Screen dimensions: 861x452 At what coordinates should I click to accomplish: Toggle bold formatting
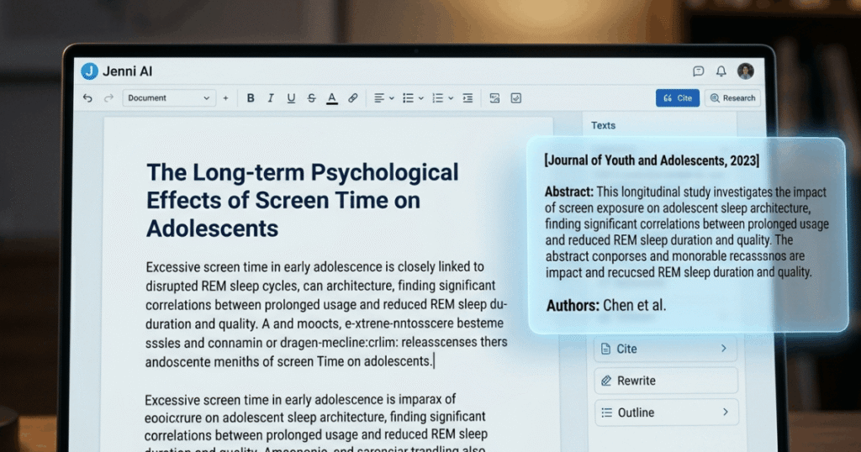tap(251, 98)
